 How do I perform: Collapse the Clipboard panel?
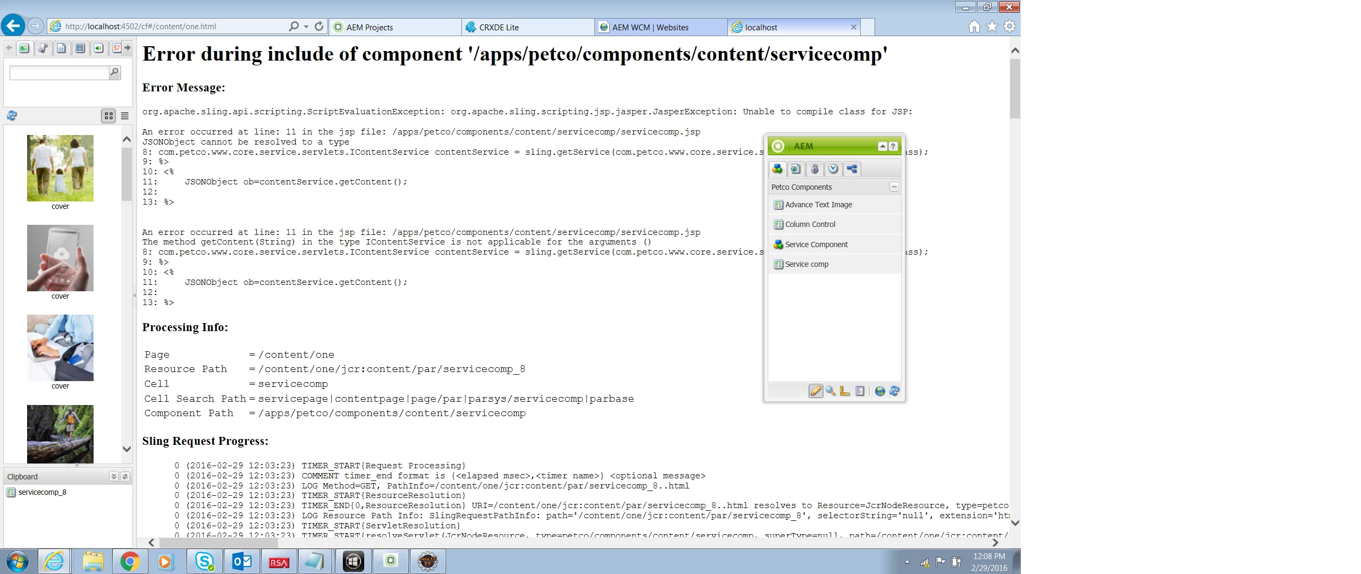113,477
